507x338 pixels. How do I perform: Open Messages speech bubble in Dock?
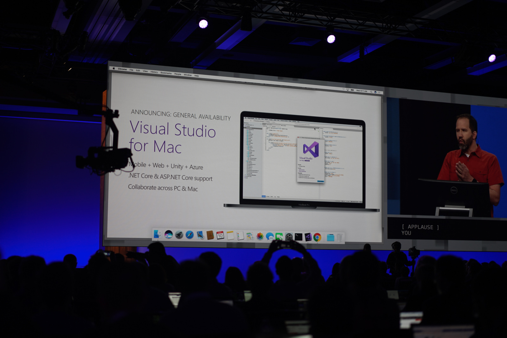point(270,236)
